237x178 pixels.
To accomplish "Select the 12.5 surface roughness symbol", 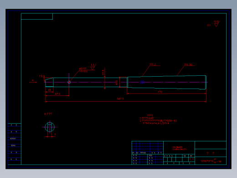I will point(216,24).
